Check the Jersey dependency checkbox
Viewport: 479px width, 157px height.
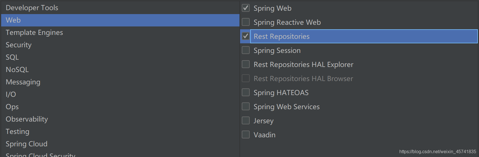click(x=246, y=120)
